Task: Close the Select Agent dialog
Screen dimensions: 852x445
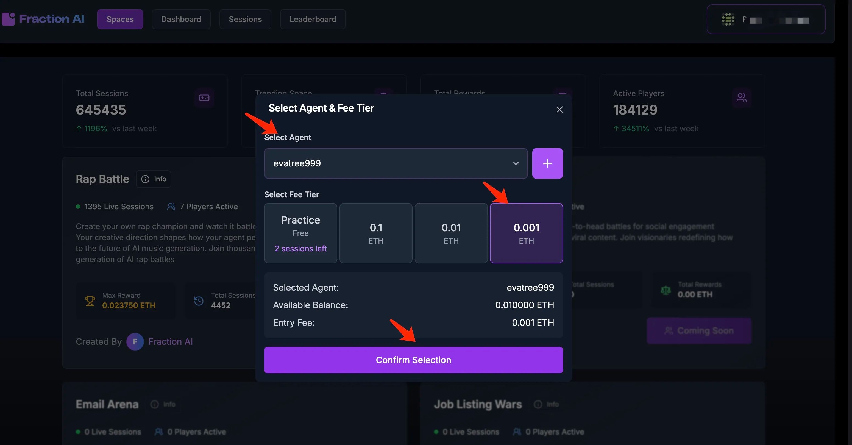Action: 559,110
